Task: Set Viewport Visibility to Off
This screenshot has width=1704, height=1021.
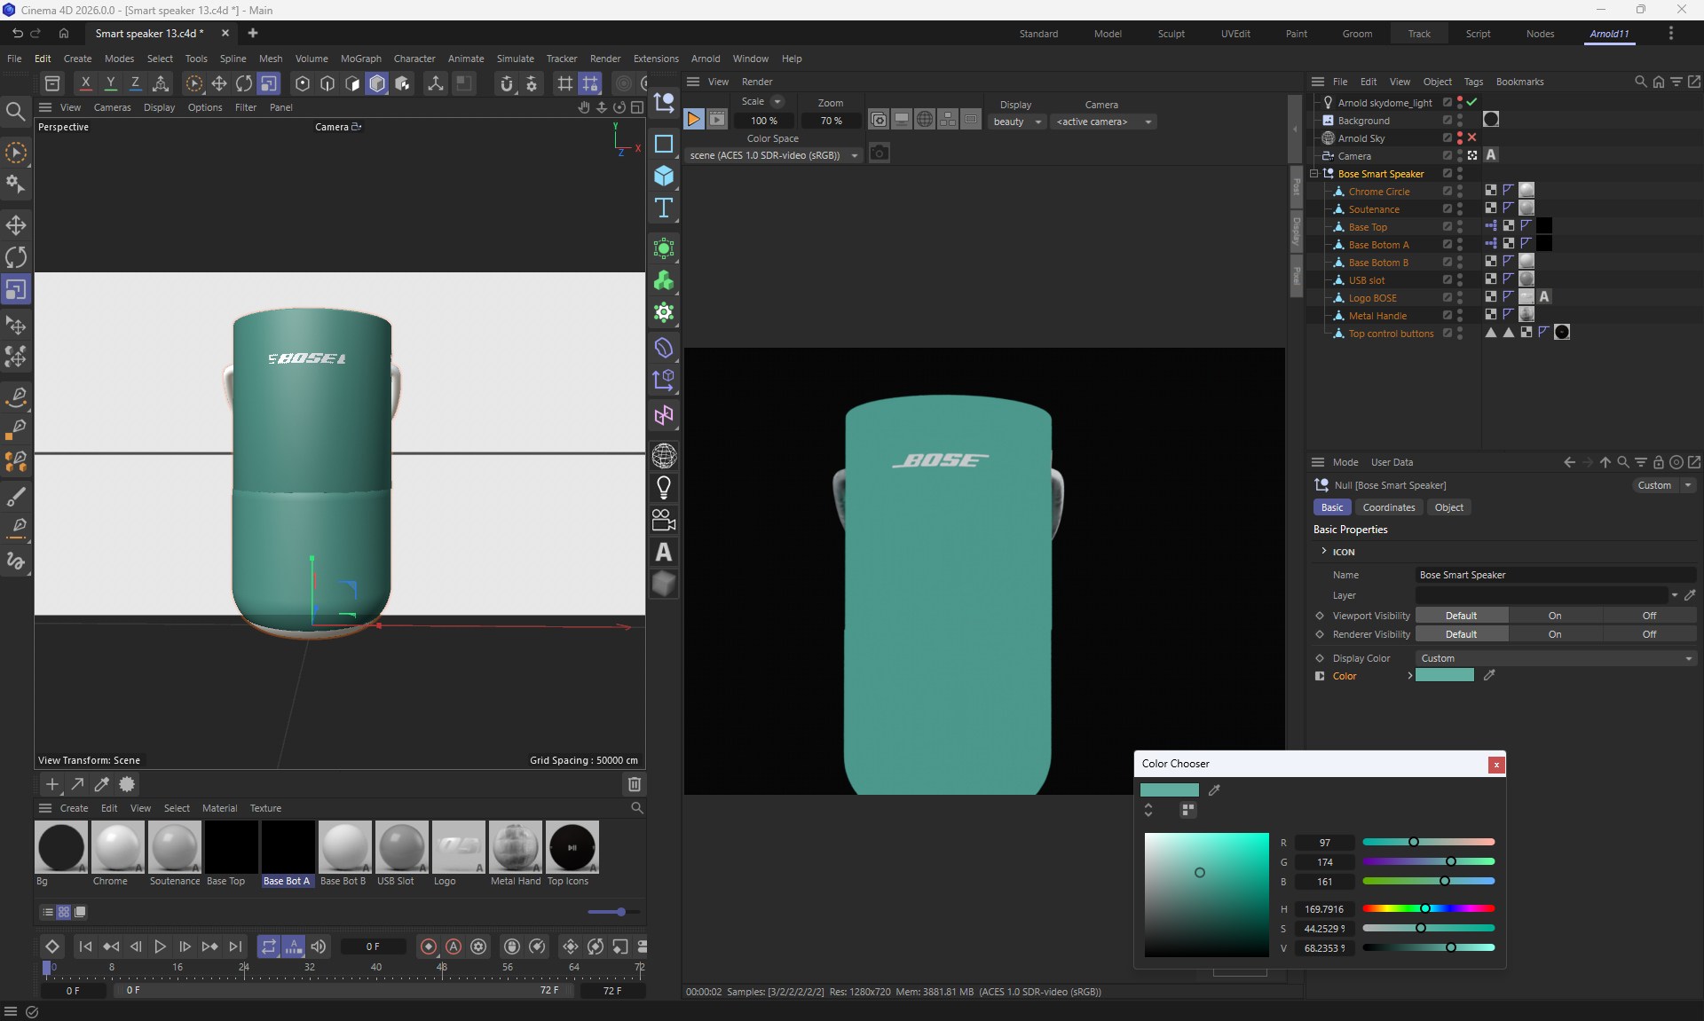Action: click(1648, 616)
